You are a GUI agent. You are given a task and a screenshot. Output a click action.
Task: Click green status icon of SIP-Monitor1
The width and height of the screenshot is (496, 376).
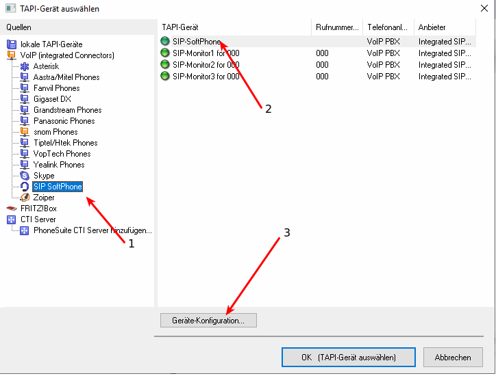click(165, 53)
